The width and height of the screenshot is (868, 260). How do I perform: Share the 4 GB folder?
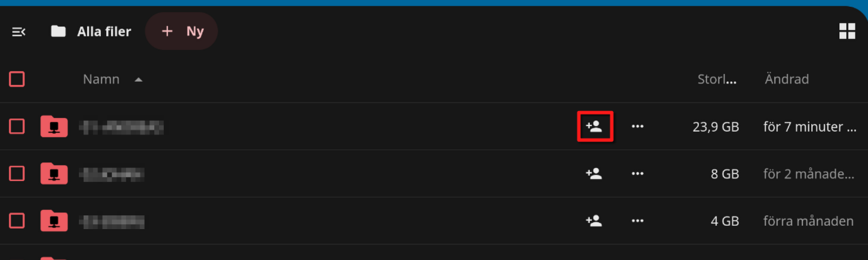[x=594, y=221]
